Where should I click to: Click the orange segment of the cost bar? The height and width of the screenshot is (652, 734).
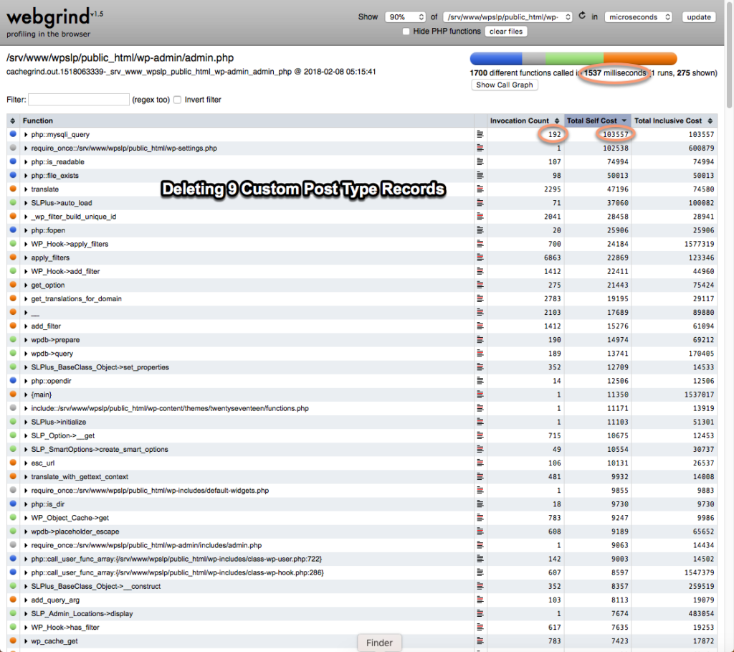pos(639,59)
